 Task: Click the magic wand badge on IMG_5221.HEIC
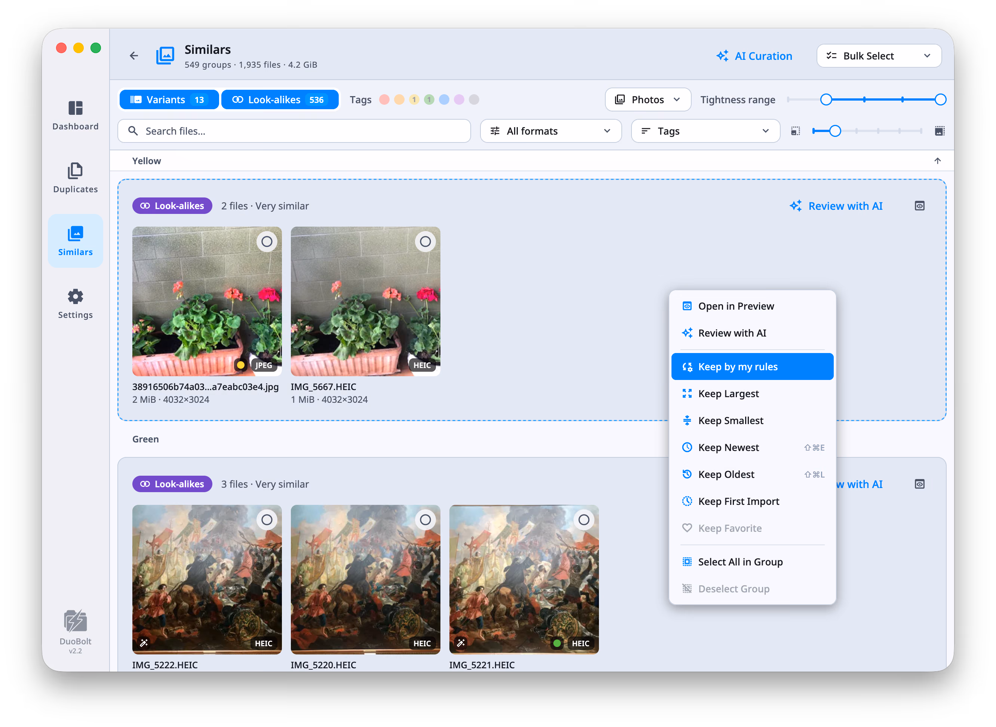pos(461,643)
